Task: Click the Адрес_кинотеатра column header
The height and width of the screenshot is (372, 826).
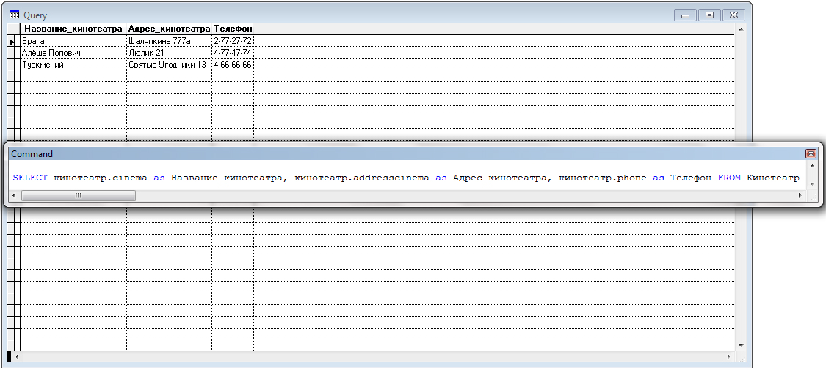Action: click(x=169, y=29)
